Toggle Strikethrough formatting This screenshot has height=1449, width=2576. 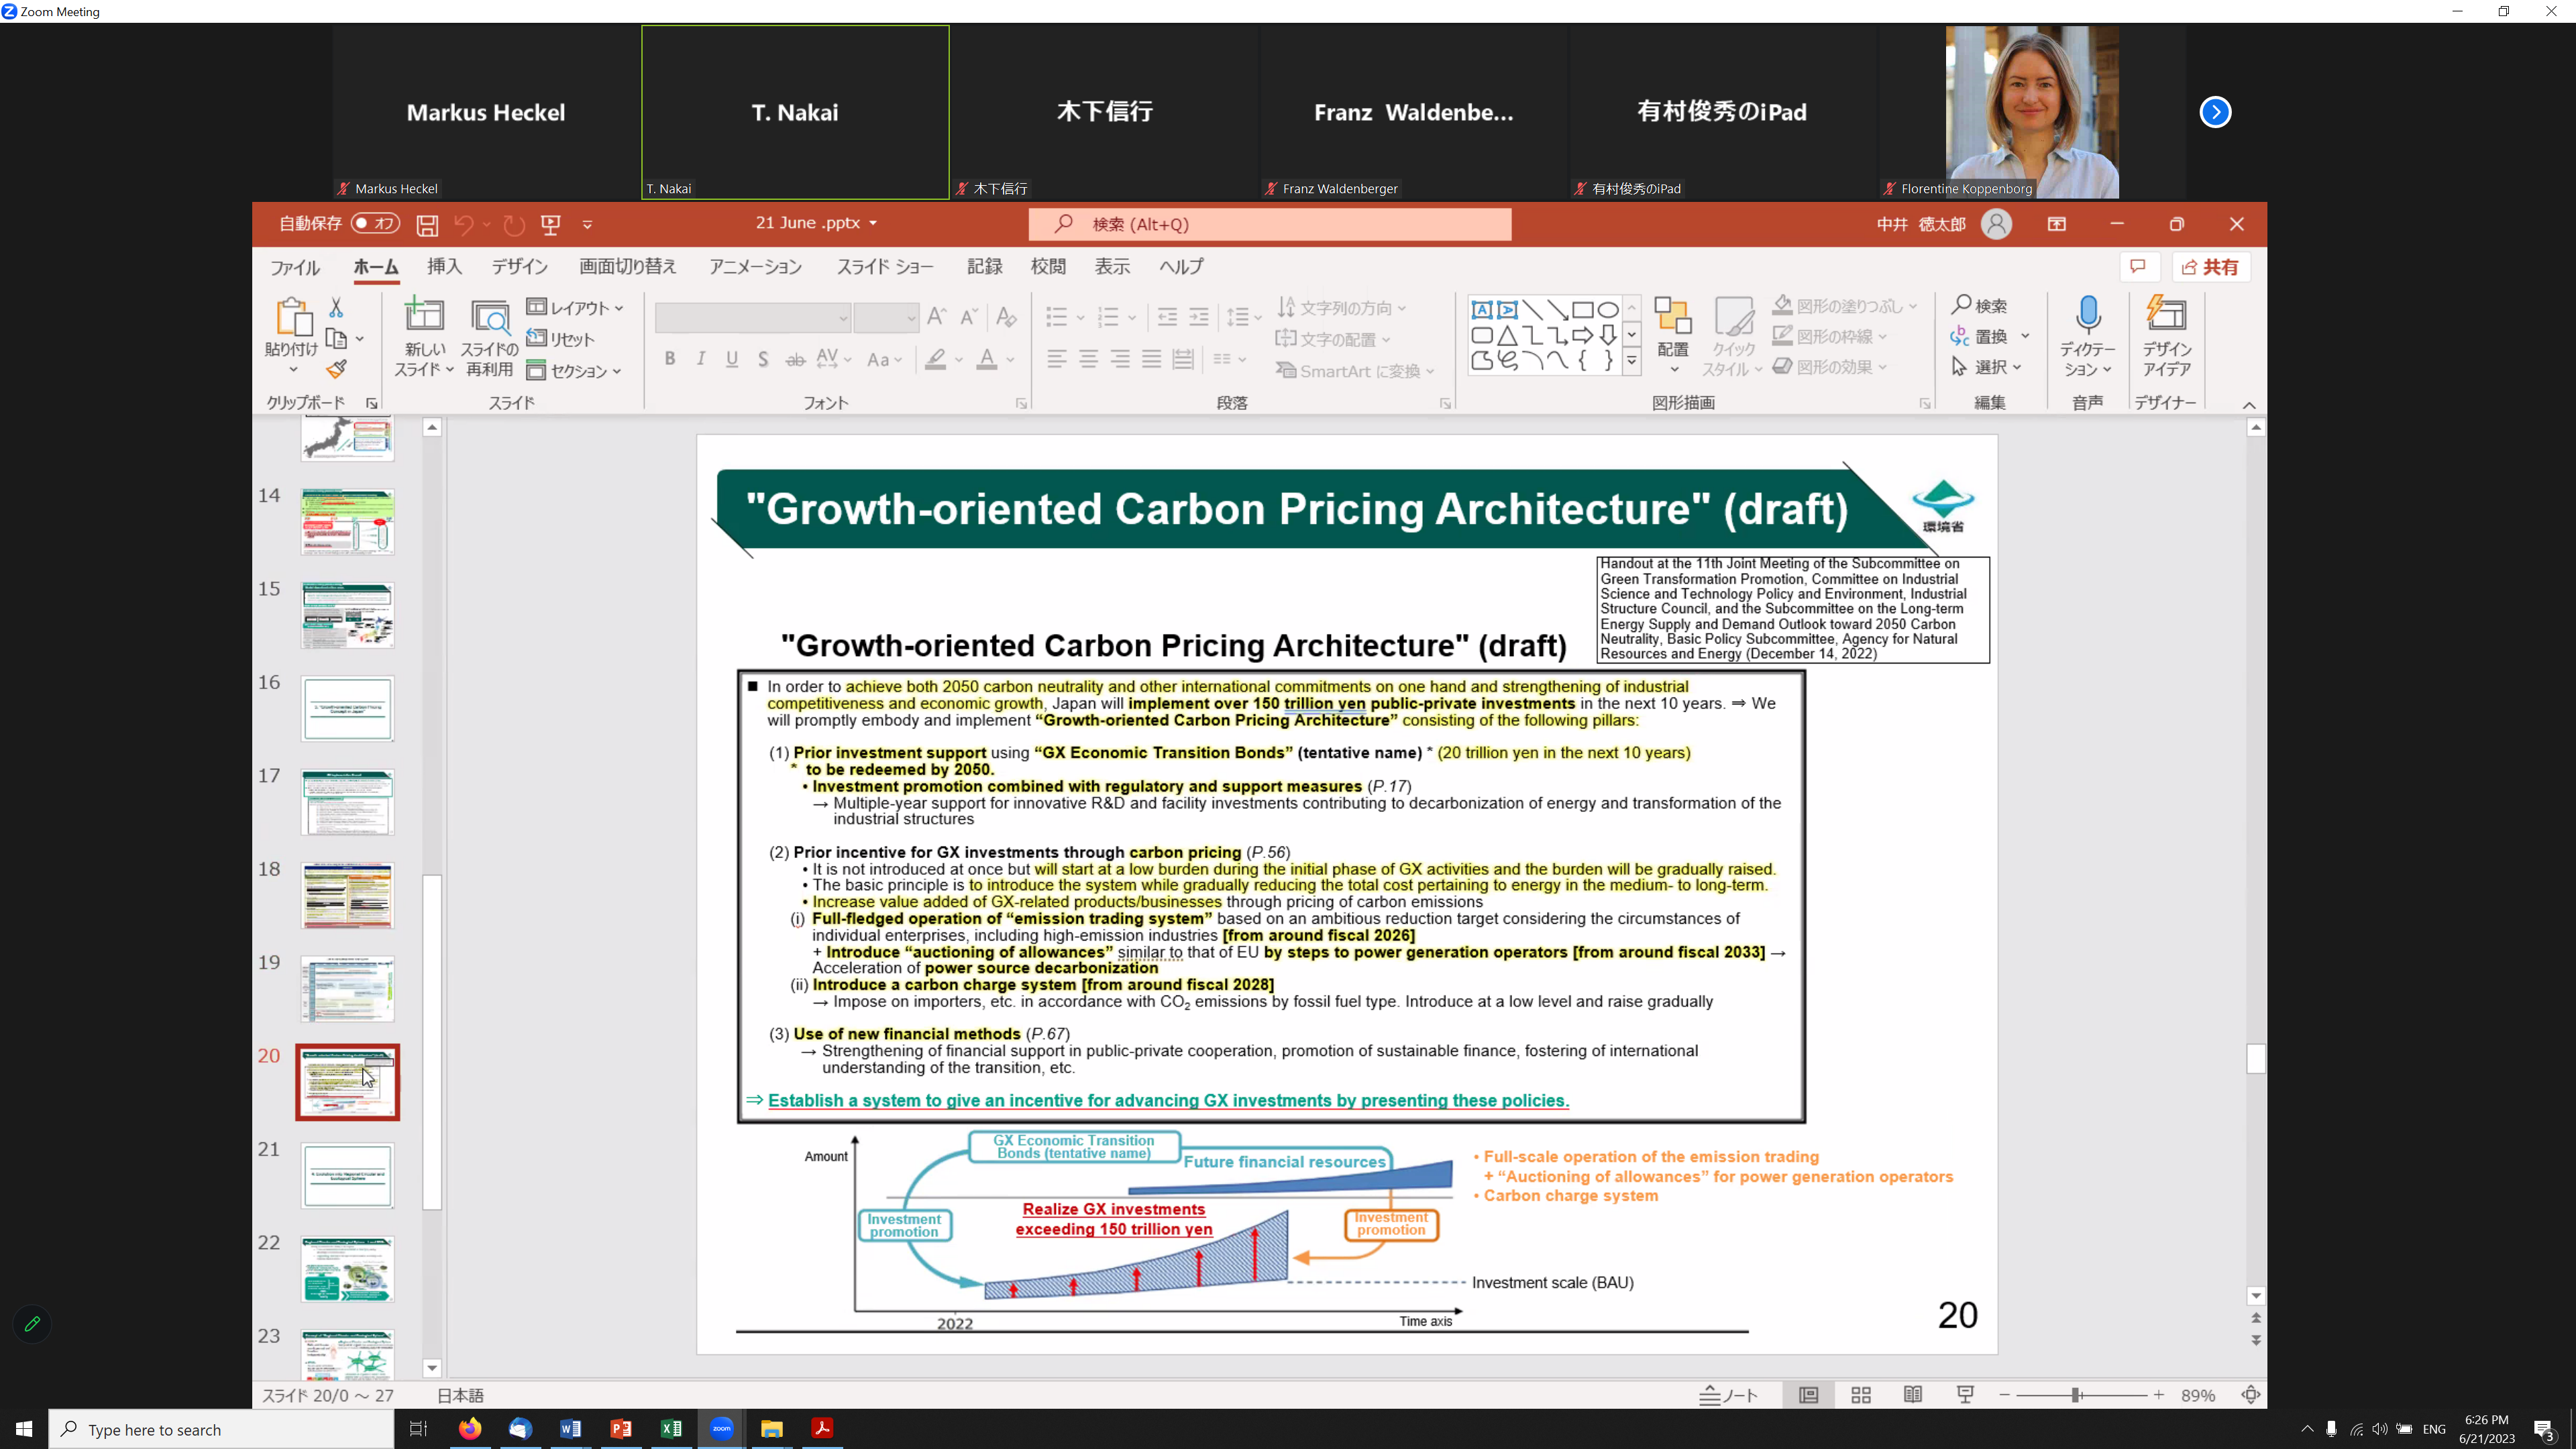pos(795,359)
